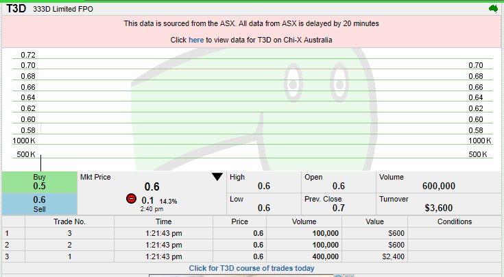Click the blue Sell 0.6 box
The height and width of the screenshot is (277, 504).
coord(40,204)
